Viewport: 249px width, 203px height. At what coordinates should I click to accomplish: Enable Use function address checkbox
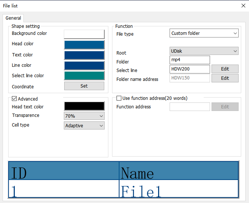[119, 98]
